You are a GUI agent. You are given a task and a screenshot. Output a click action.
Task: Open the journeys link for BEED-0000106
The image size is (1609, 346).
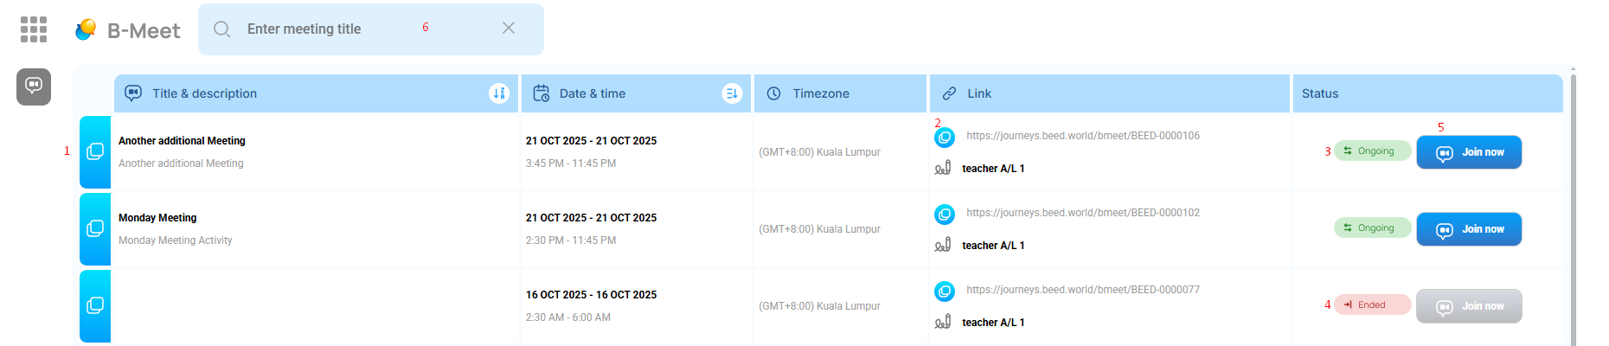pyautogui.click(x=1082, y=136)
